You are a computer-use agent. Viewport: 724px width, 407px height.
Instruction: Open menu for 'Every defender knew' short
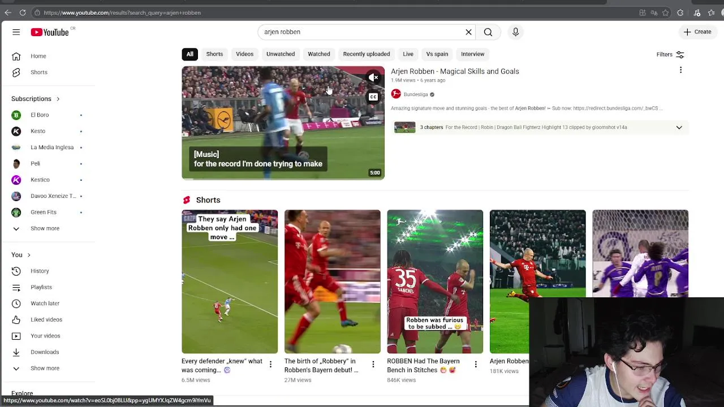(270, 365)
